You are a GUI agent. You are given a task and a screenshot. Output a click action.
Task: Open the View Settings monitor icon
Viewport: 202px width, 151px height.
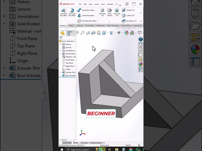pyautogui.click(x=140, y=33)
